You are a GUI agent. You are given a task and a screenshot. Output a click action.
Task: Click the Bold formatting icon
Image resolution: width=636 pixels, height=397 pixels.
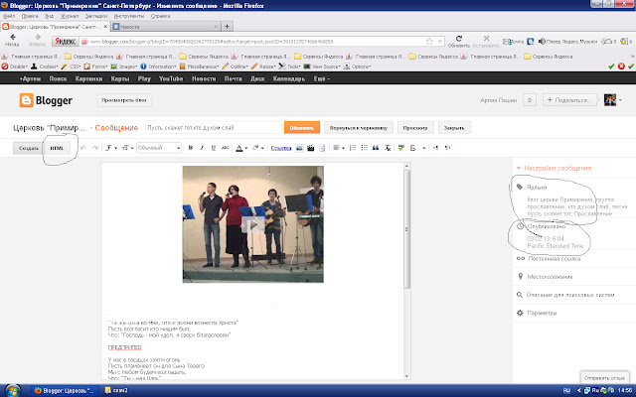pyautogui.click(x=190, y=148)
